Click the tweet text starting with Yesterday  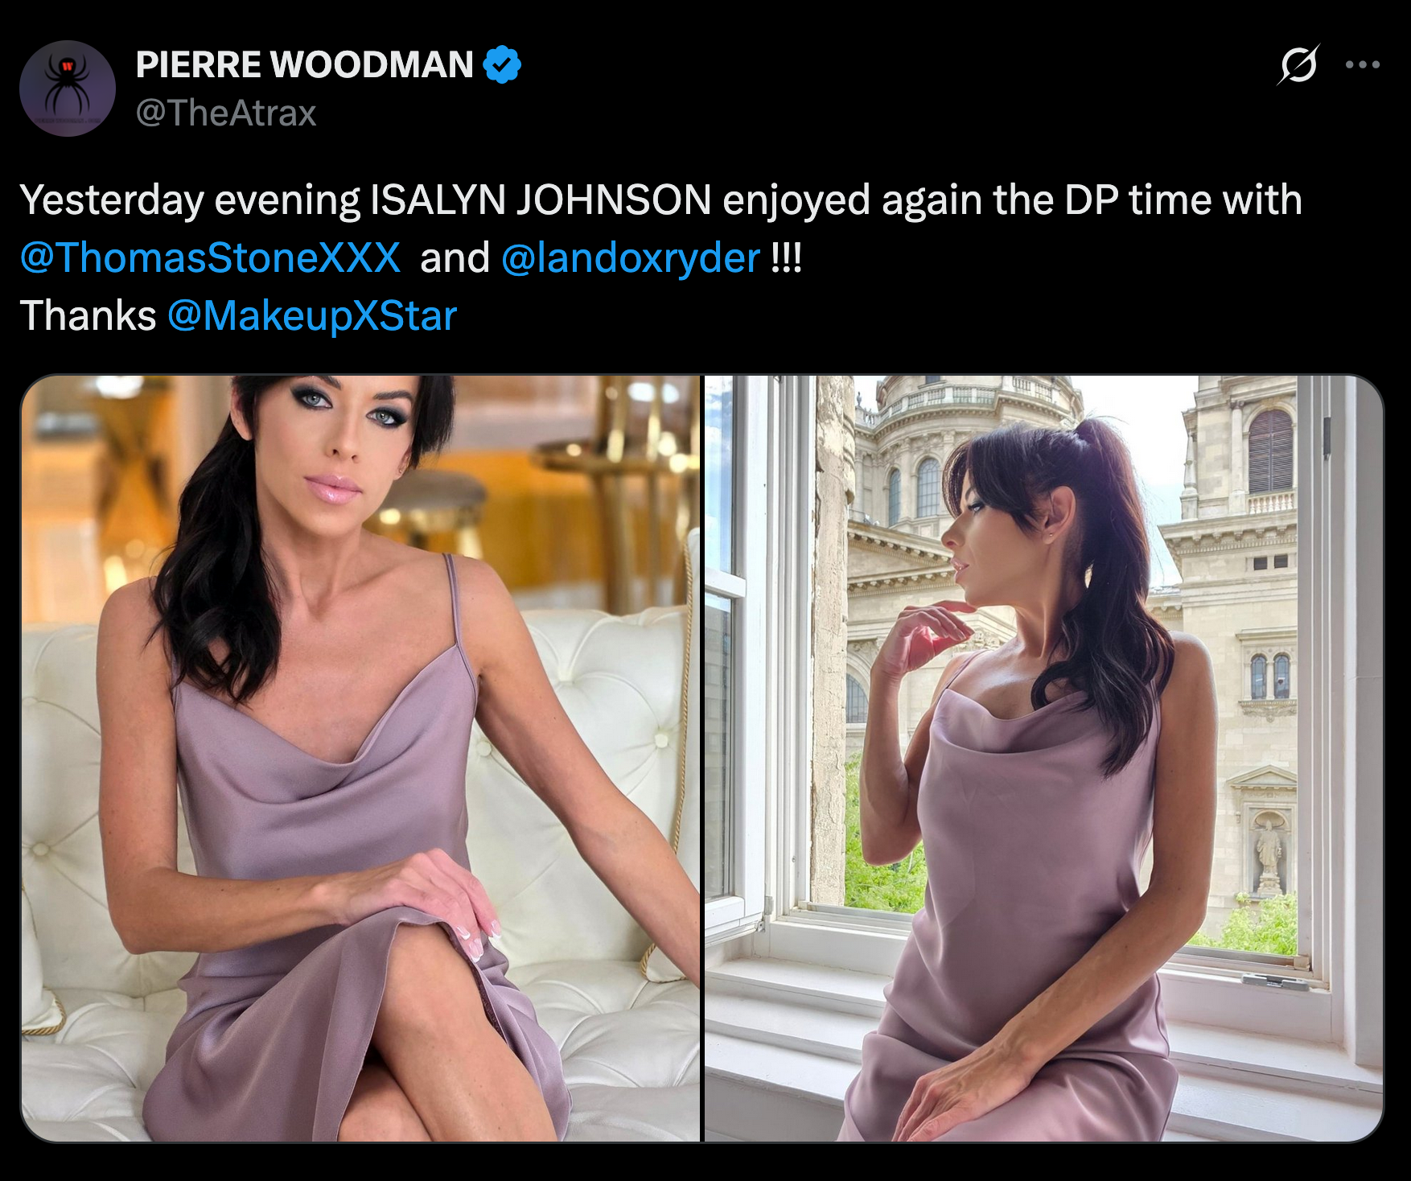point(661,257)
